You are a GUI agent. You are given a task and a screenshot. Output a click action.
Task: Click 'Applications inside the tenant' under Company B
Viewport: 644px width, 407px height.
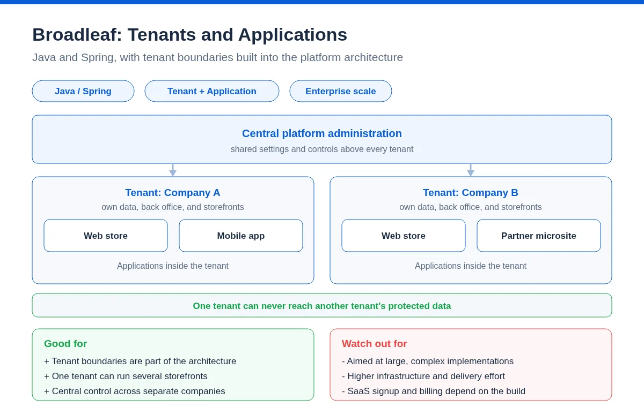pos(471,266)
